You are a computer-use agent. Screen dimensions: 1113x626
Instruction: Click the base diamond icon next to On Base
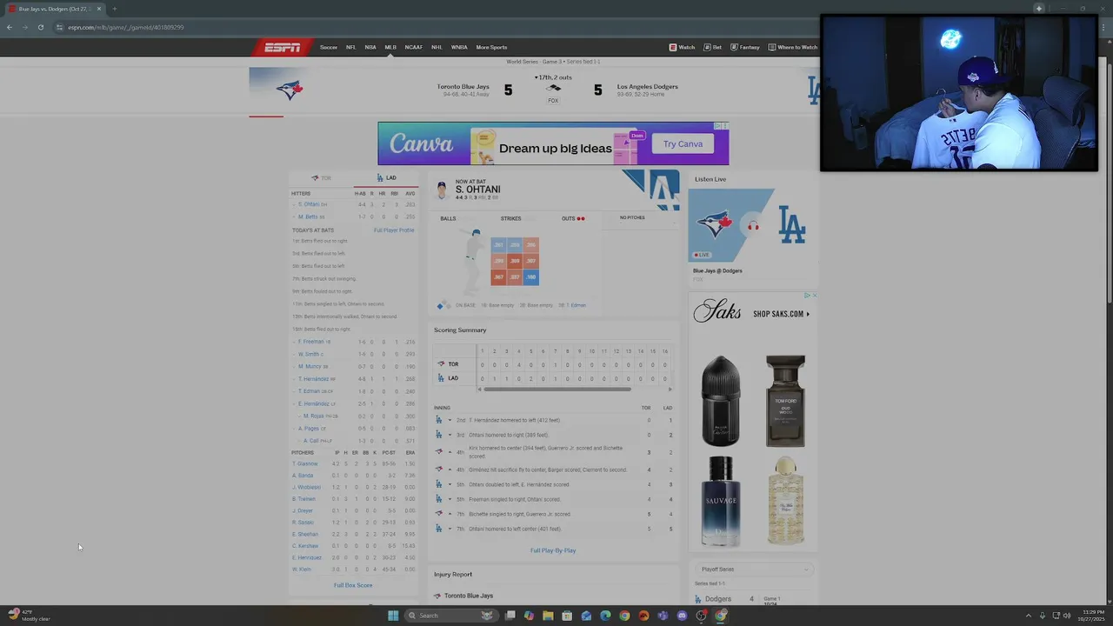[443, 305]
